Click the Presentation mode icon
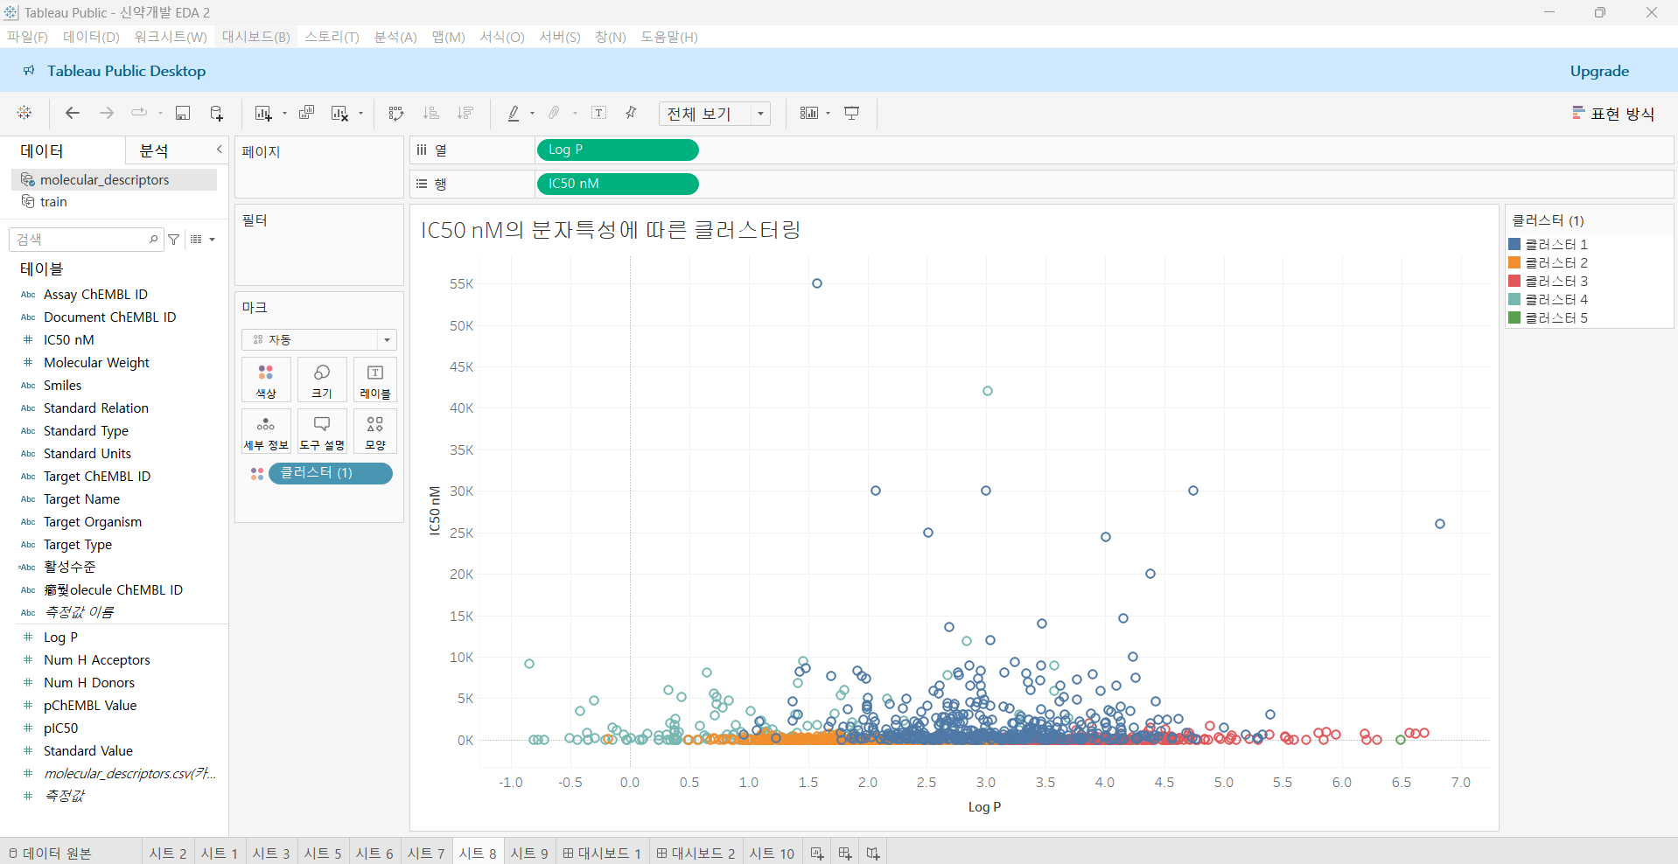 click(851, 113)
